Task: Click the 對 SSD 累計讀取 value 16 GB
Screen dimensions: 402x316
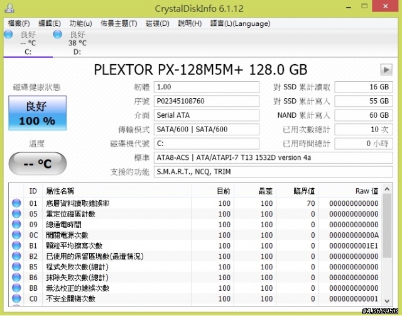Action: point(364,87)
